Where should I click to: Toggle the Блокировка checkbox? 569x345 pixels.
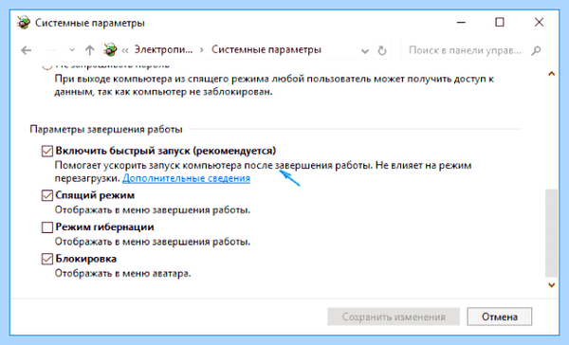(47, 259)
